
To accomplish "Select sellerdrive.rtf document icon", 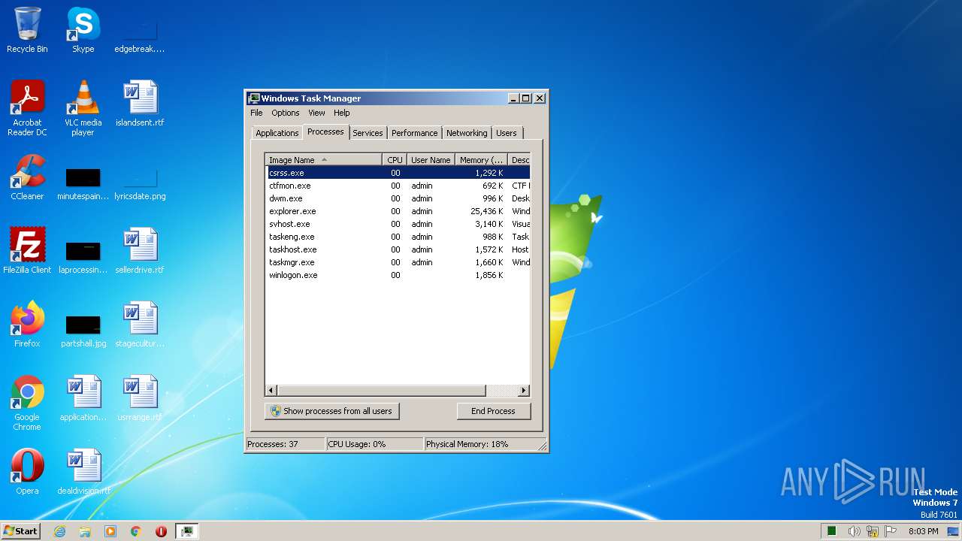I will pos(139,251).
